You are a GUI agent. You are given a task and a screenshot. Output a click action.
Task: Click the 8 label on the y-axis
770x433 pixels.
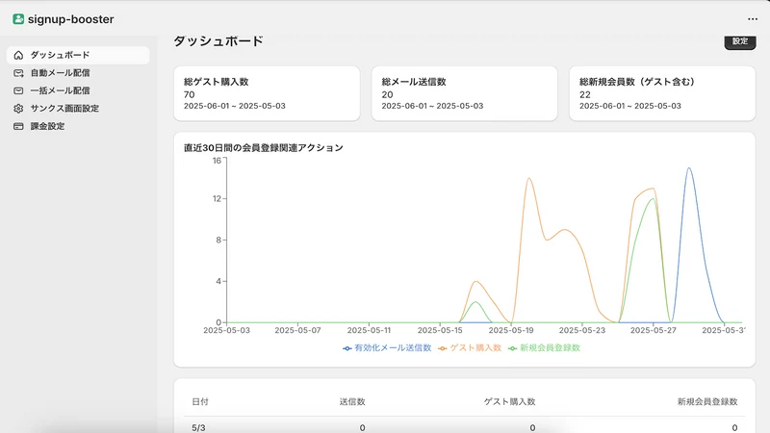(218, 240)
